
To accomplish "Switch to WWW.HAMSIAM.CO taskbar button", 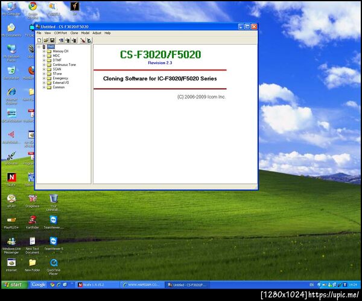I will pos(142,285).
